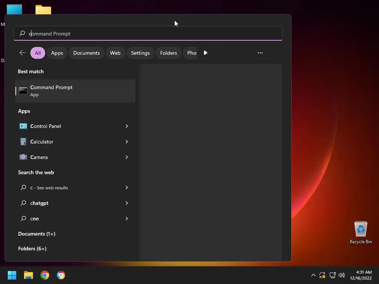Expand Calculator result chevron

tap(127, 142)
